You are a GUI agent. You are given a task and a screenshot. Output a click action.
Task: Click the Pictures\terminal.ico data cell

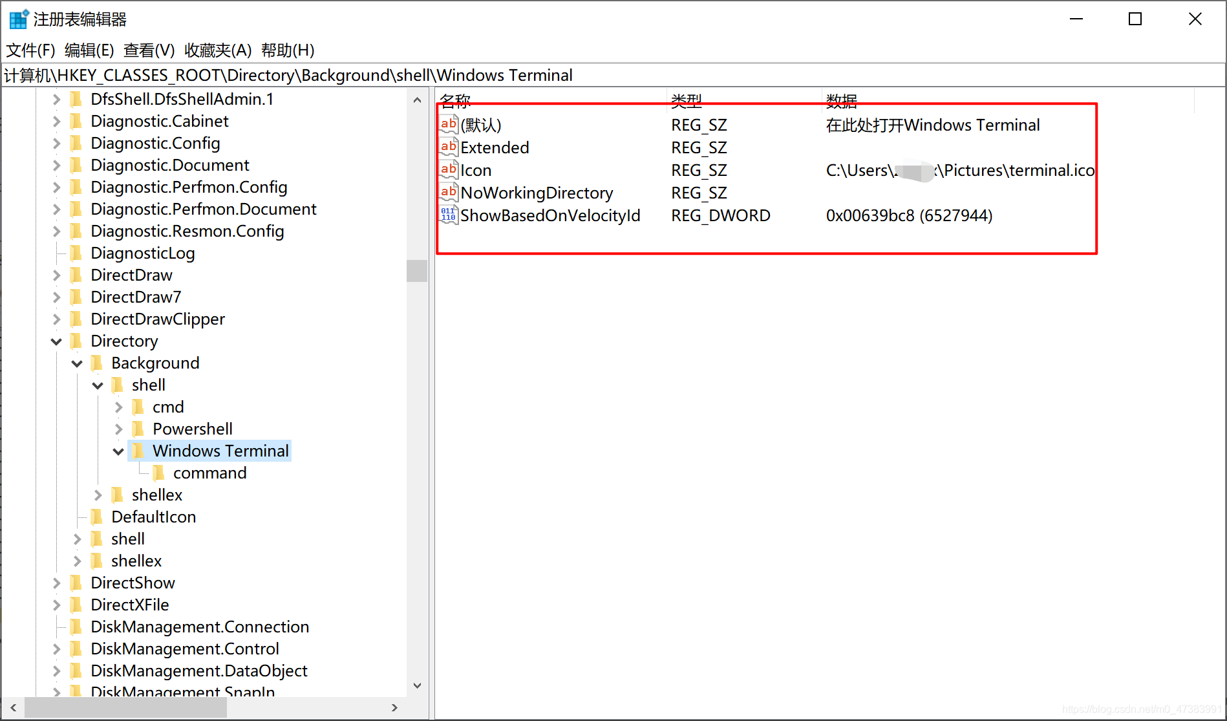point(960,170)
